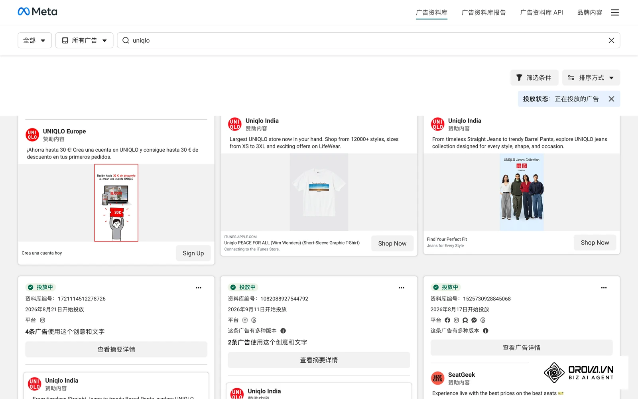Expand the 所有广告 category dropdown
Viewport: 638px width, 399px height.
84,40
